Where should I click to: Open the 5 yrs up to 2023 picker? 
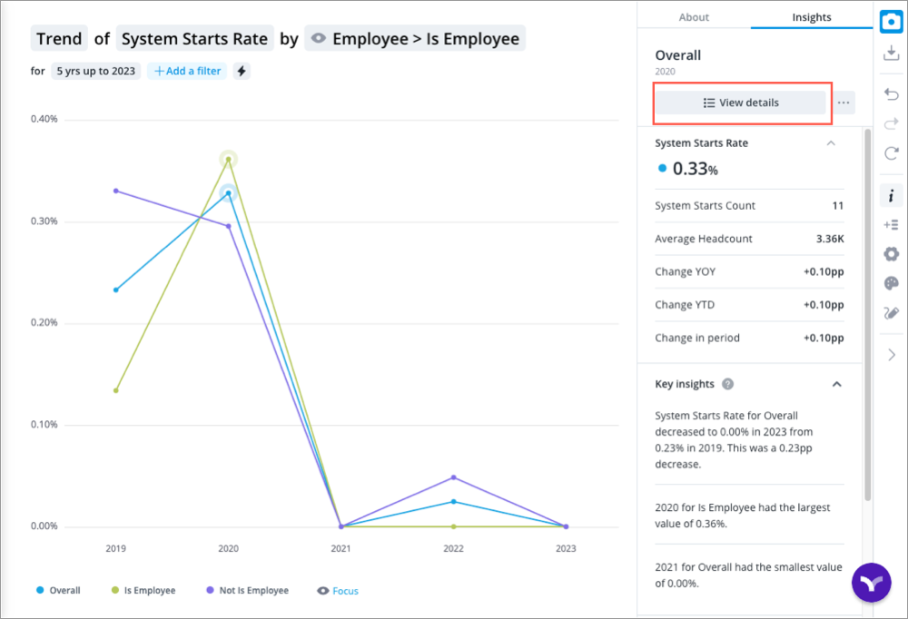coord(95,71)
